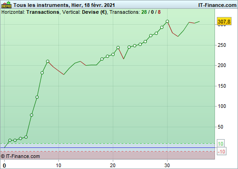
Task: Click the x-axis label 30
Action: [x=167, y=165]
